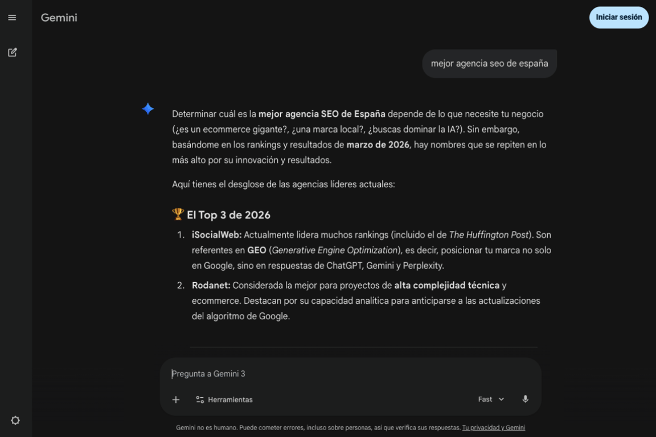Click the plus icon to add files
The image size is (656, 437).
tap(176, 400)
